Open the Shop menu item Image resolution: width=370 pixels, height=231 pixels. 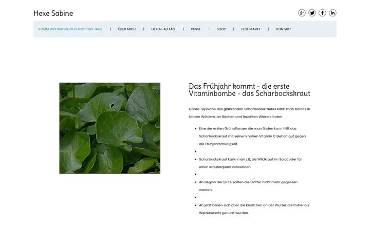tap(221, 29)
